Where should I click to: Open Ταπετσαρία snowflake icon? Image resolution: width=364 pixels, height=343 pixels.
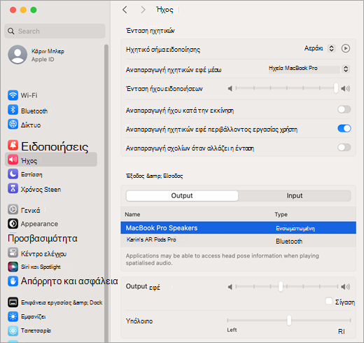click(13, 331)
